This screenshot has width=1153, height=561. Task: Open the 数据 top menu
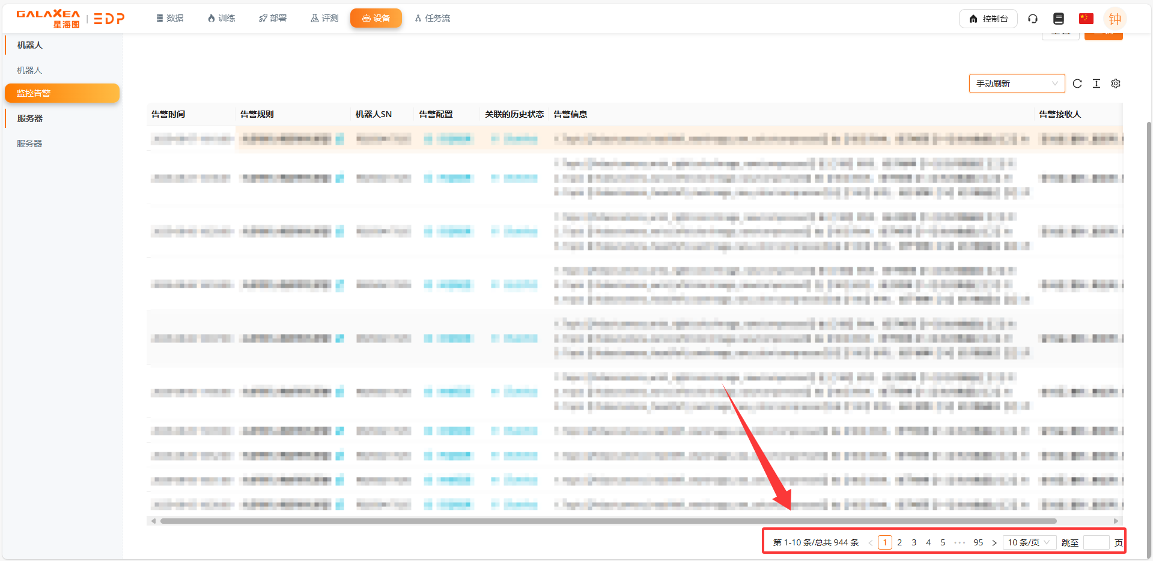[170, 18]
